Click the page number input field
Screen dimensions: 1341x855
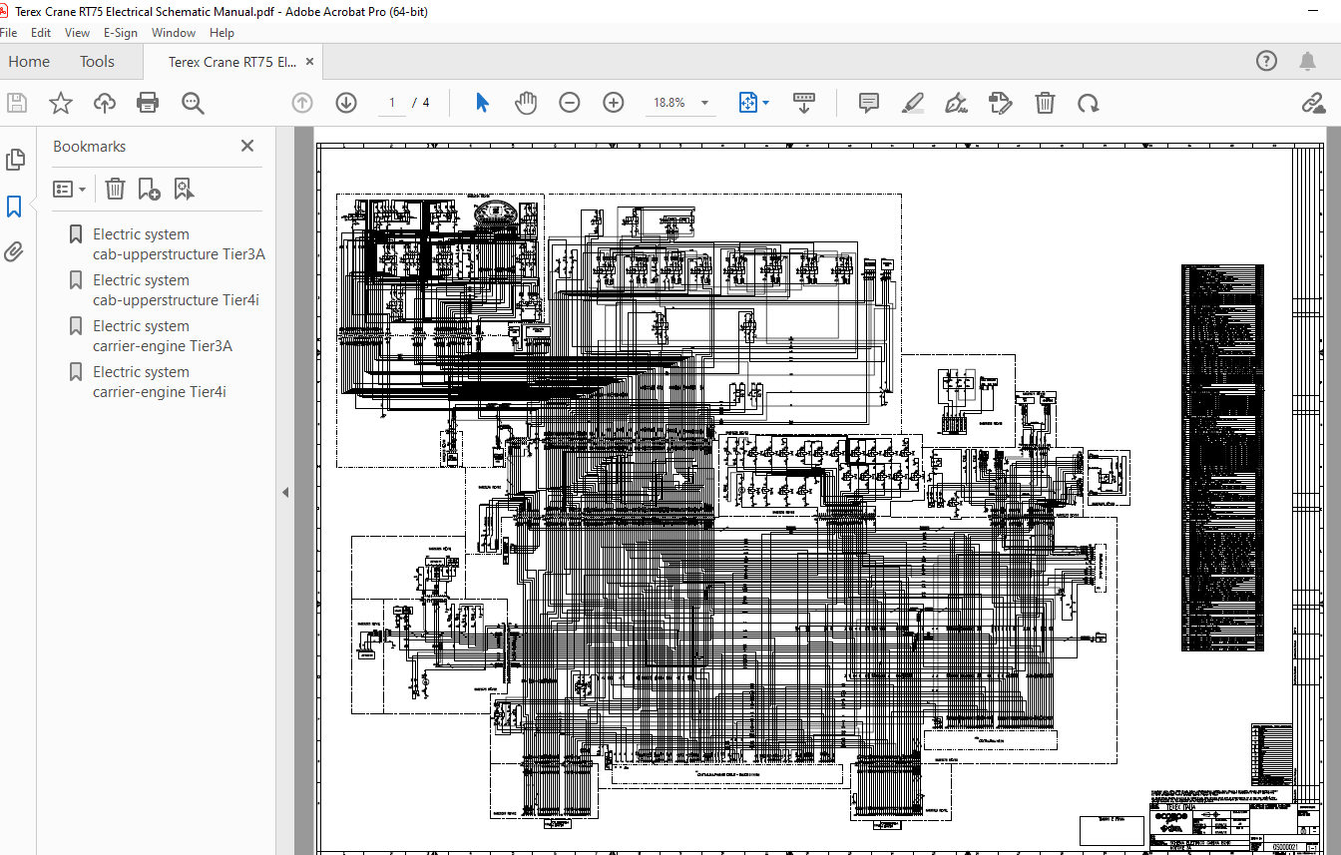coord(391,103)
